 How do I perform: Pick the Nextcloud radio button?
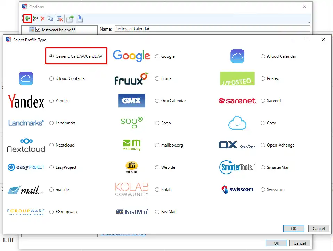click(51, 145)
